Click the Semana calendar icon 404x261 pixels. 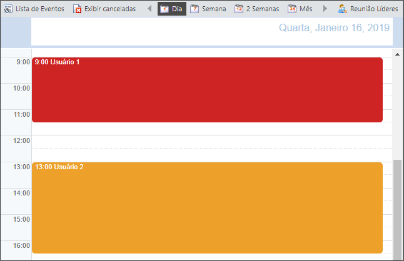click(194, 9)
